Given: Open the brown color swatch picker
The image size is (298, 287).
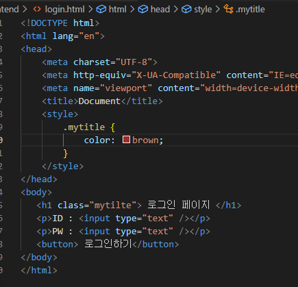Looking at the screenshot, I should 126,140.
